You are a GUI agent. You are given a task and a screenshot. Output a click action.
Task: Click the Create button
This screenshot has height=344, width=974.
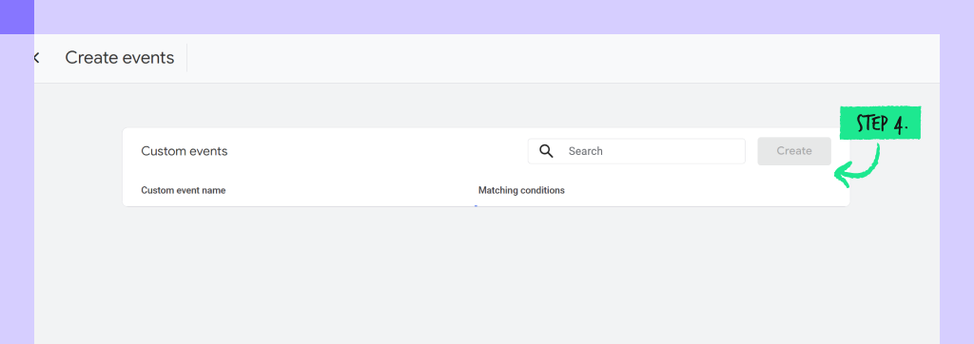pyautogui.click(x=794, y=151)
